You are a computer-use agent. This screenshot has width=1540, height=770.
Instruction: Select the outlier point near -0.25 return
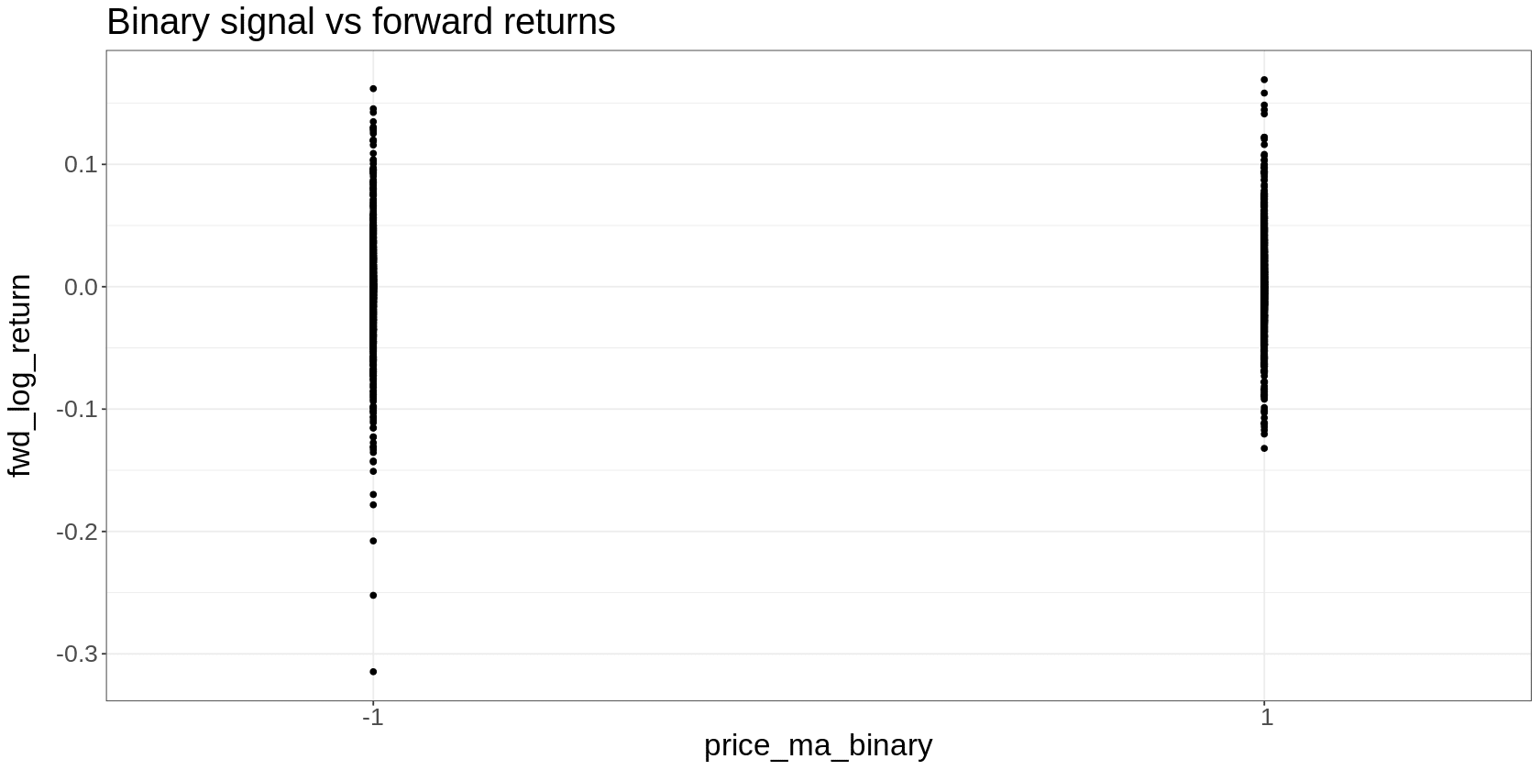(x=373, y=596)
